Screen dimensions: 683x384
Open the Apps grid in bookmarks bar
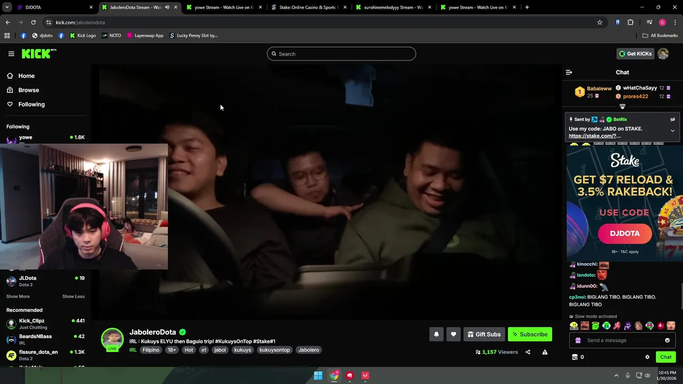tap(7, 36)
